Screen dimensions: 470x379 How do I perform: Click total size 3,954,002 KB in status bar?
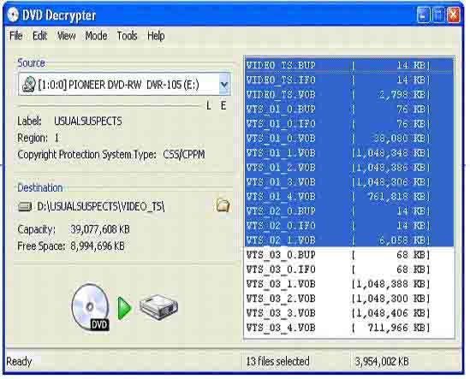click(x=382, y=361)
